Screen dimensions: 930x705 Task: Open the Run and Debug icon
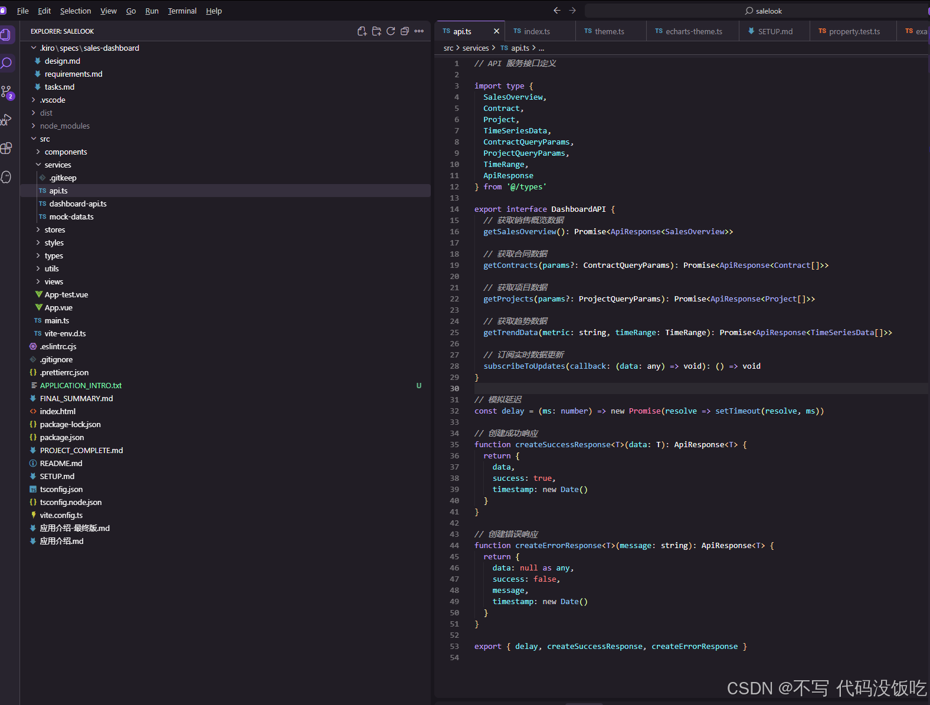6,120
